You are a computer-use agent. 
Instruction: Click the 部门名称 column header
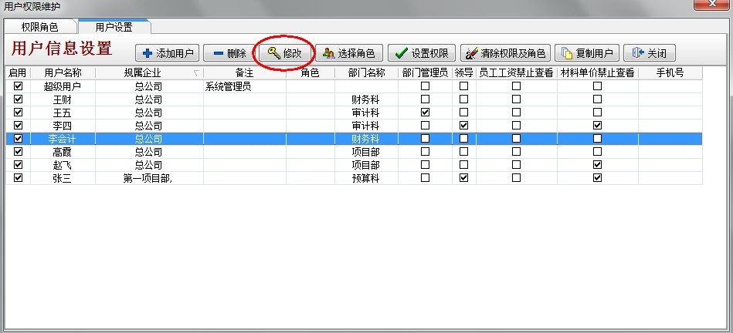pyautogui.click(x=366, y=73)
